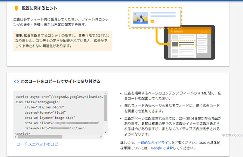Open the 一般的なガイドライン link

[x=154, y=143]
